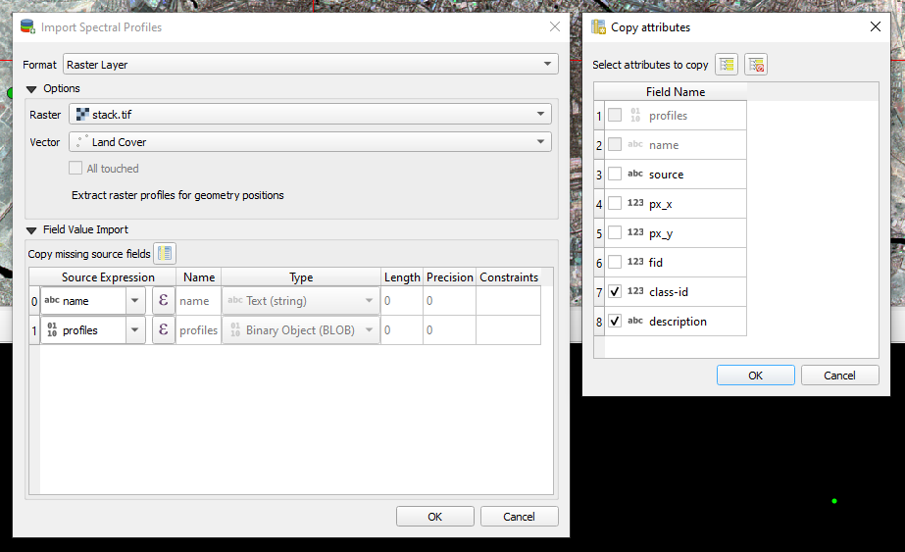This screenshot has width=905, height=552.
Task: Click the Copy missing source fields icon
Action: tap(165, 254)
